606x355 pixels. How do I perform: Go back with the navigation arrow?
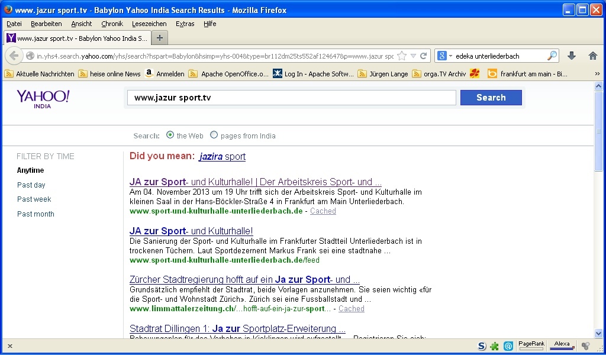point(14,56)
